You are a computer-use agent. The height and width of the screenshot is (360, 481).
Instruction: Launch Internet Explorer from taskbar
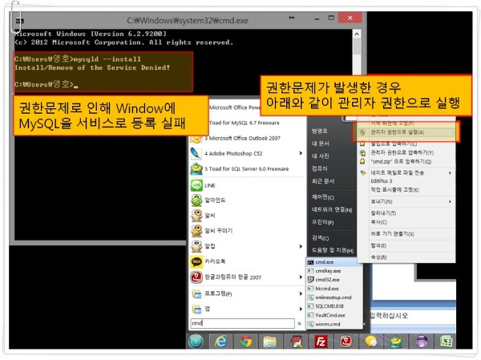pos(221,342)
